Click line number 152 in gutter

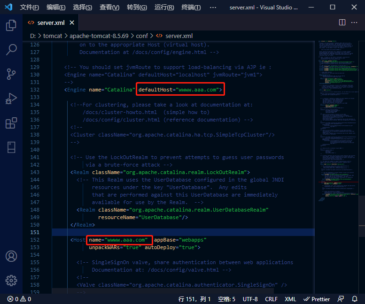coord(35,240)
